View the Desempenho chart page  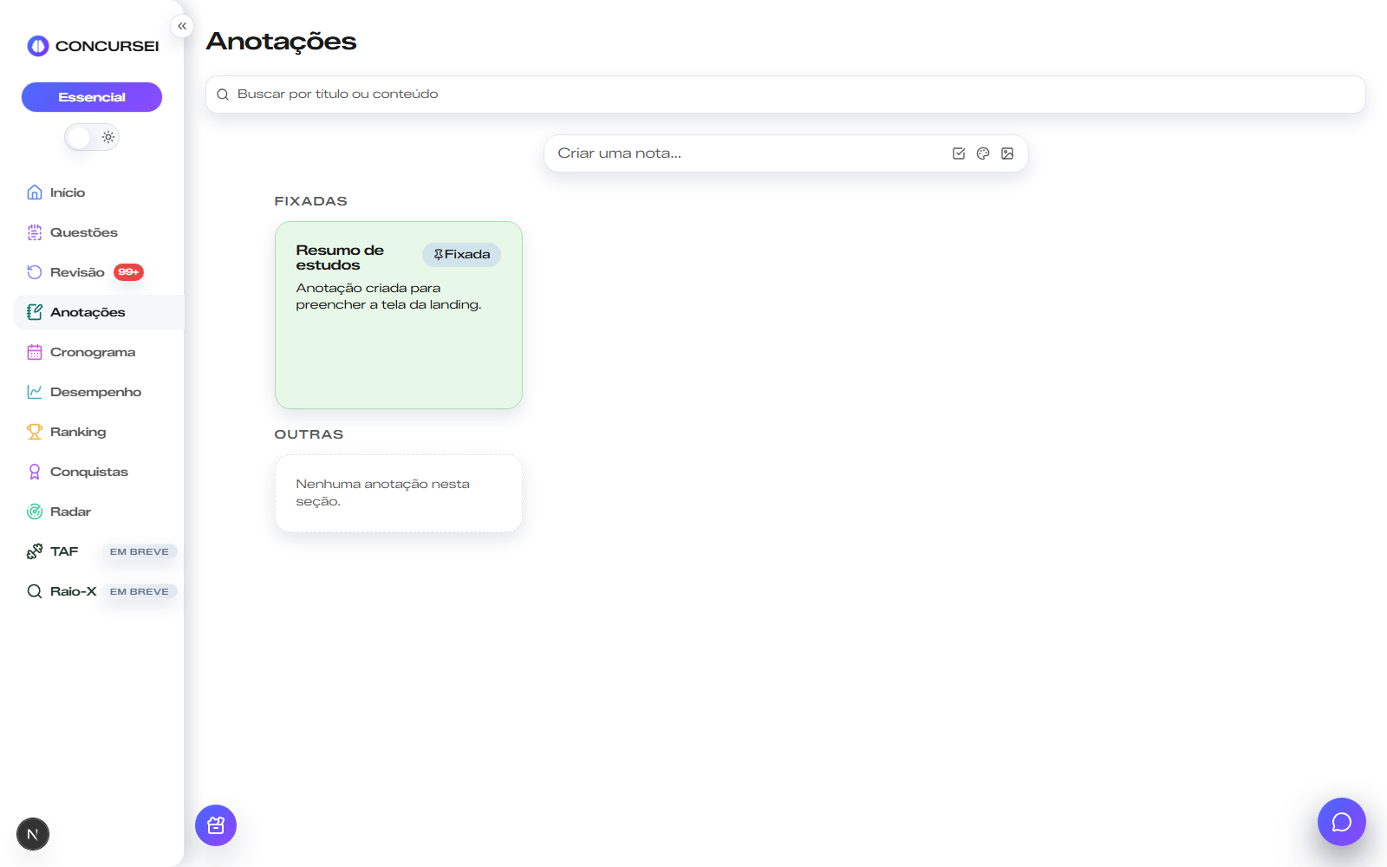pyautogui.click(x=95, y=392)
